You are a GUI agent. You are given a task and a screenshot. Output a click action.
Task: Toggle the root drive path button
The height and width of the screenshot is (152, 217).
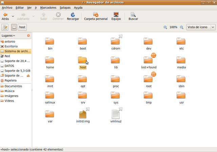pyautogui.click(x=14, y=27)
